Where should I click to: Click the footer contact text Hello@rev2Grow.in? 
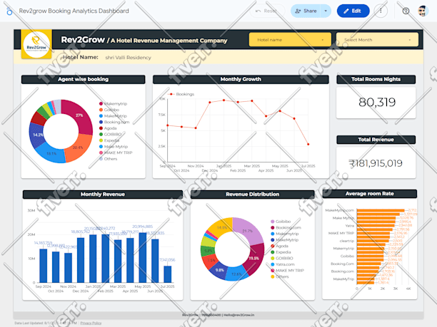click(238, 315)
